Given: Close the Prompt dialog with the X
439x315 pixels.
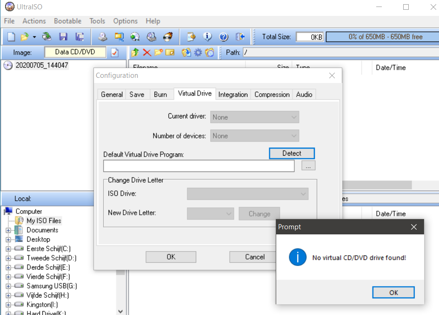Looking at the screenshot, I should pyautogui.click(x=414, y=227).
